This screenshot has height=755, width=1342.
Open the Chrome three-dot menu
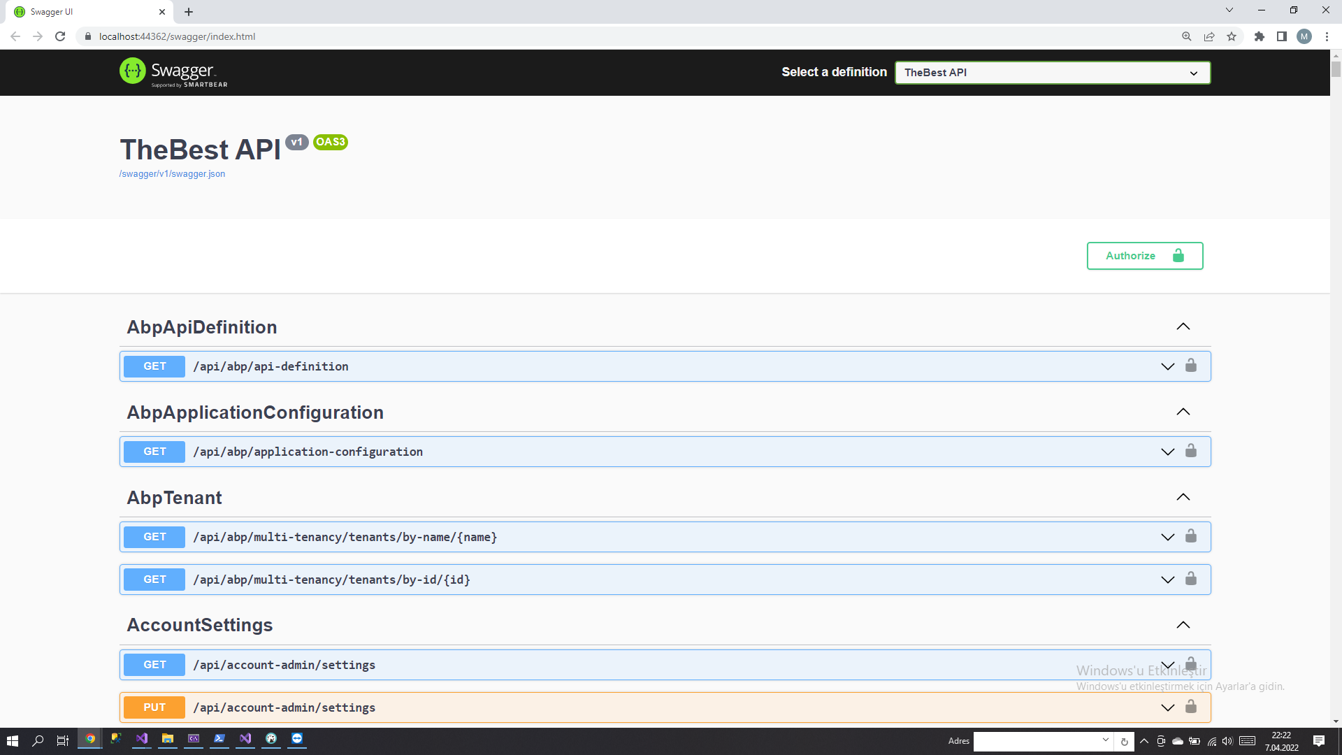(x=1327, y=36)
